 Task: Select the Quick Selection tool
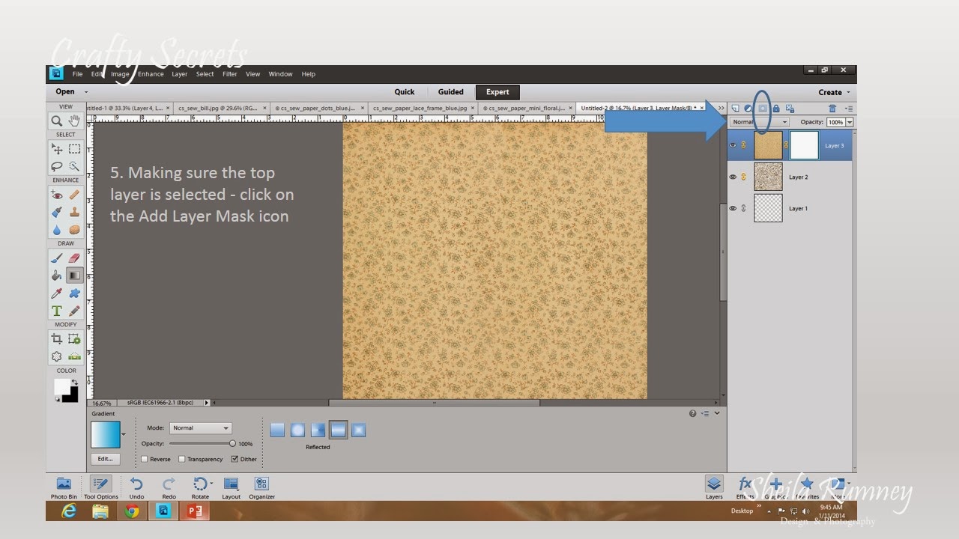74,166
